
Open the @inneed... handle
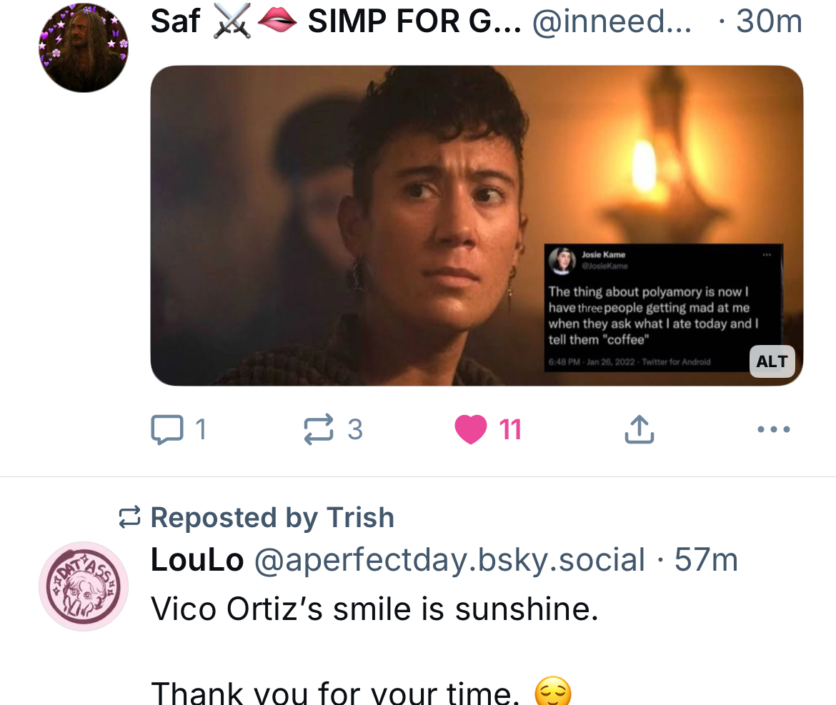(x=612, y=21)
